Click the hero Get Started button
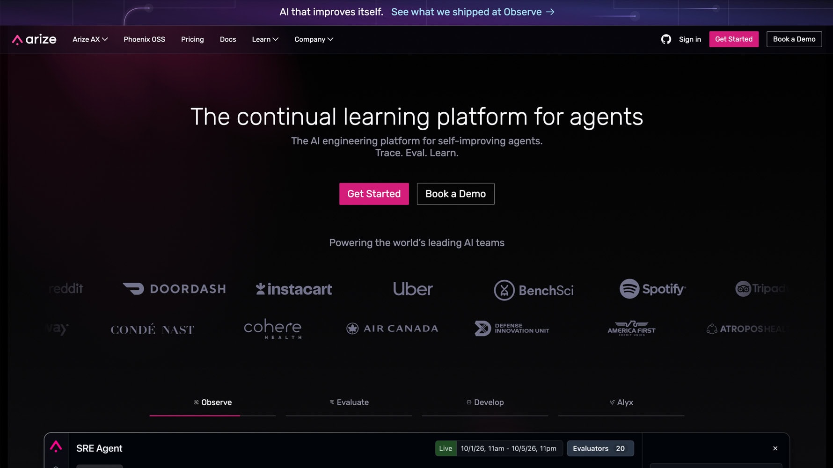Viewport: 833px width, 468px height. (x=374, y=194)
